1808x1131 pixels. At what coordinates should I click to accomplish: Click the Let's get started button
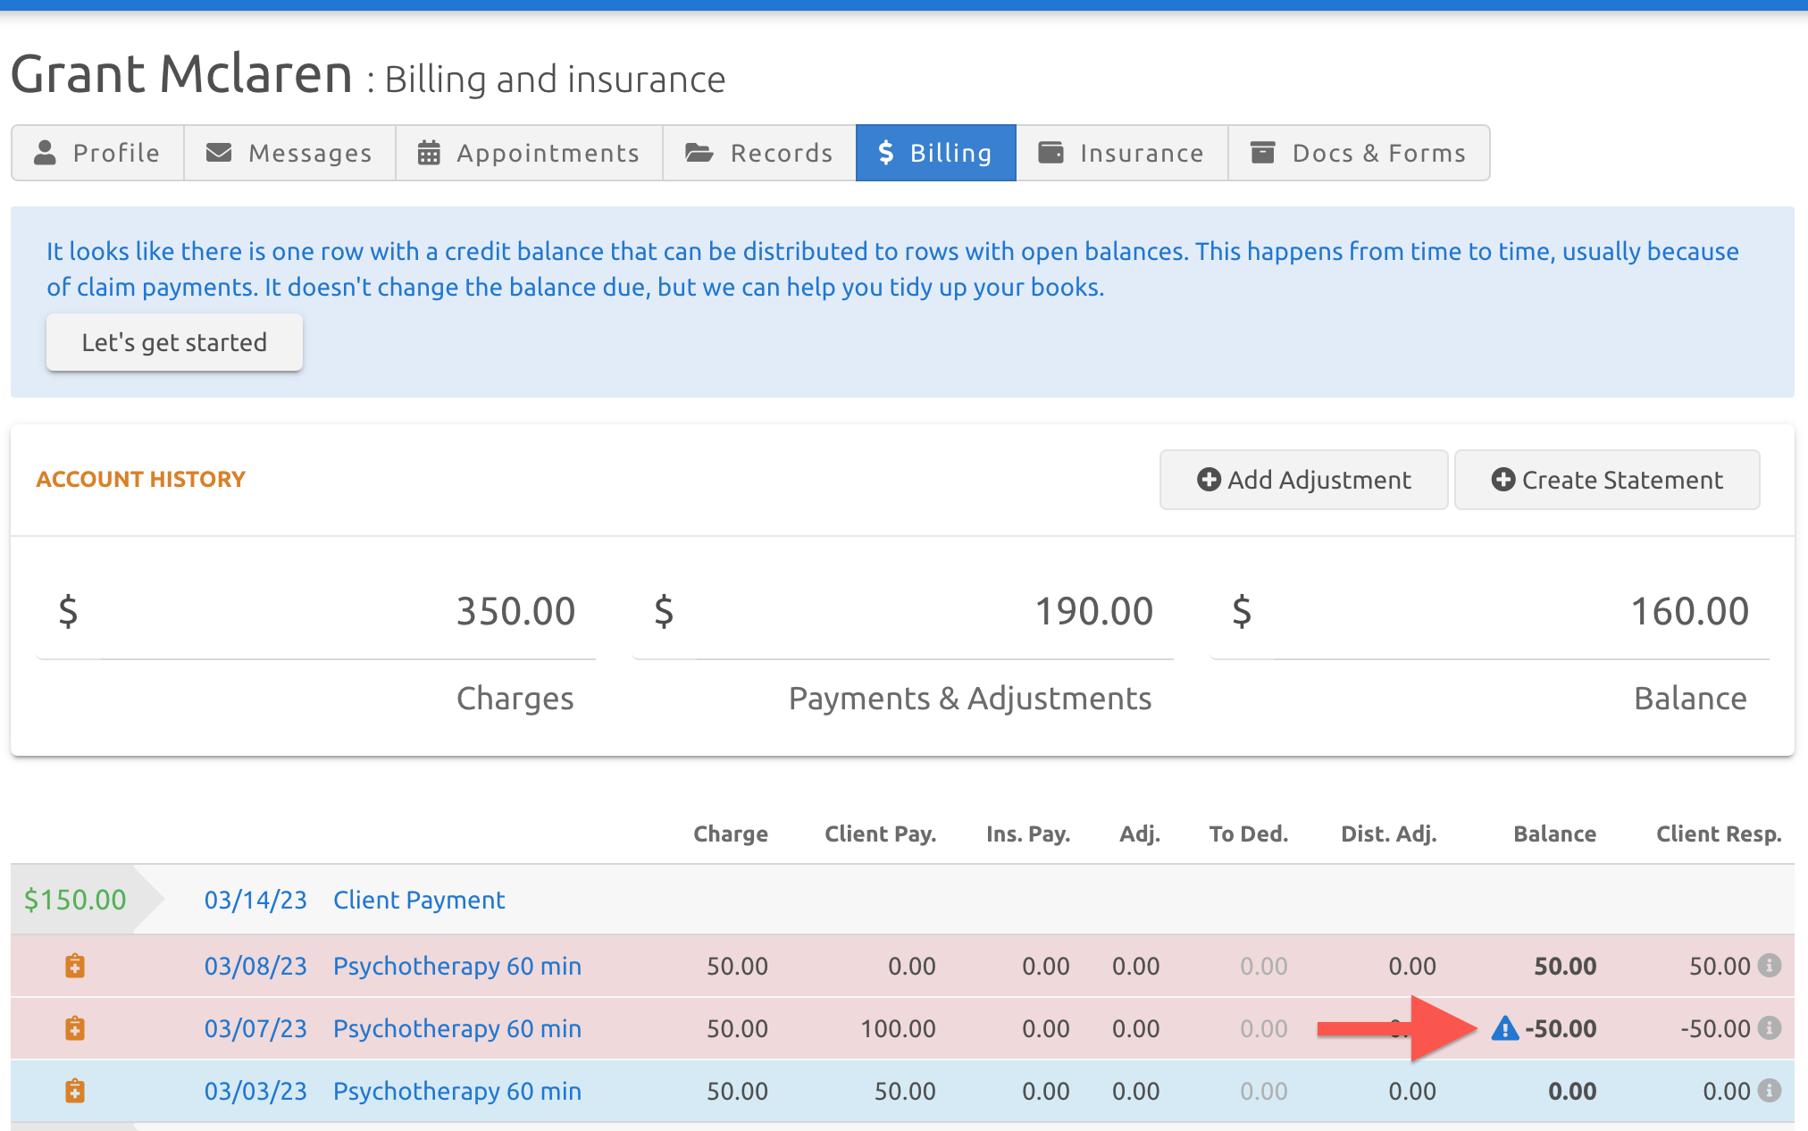click(174, 341)
